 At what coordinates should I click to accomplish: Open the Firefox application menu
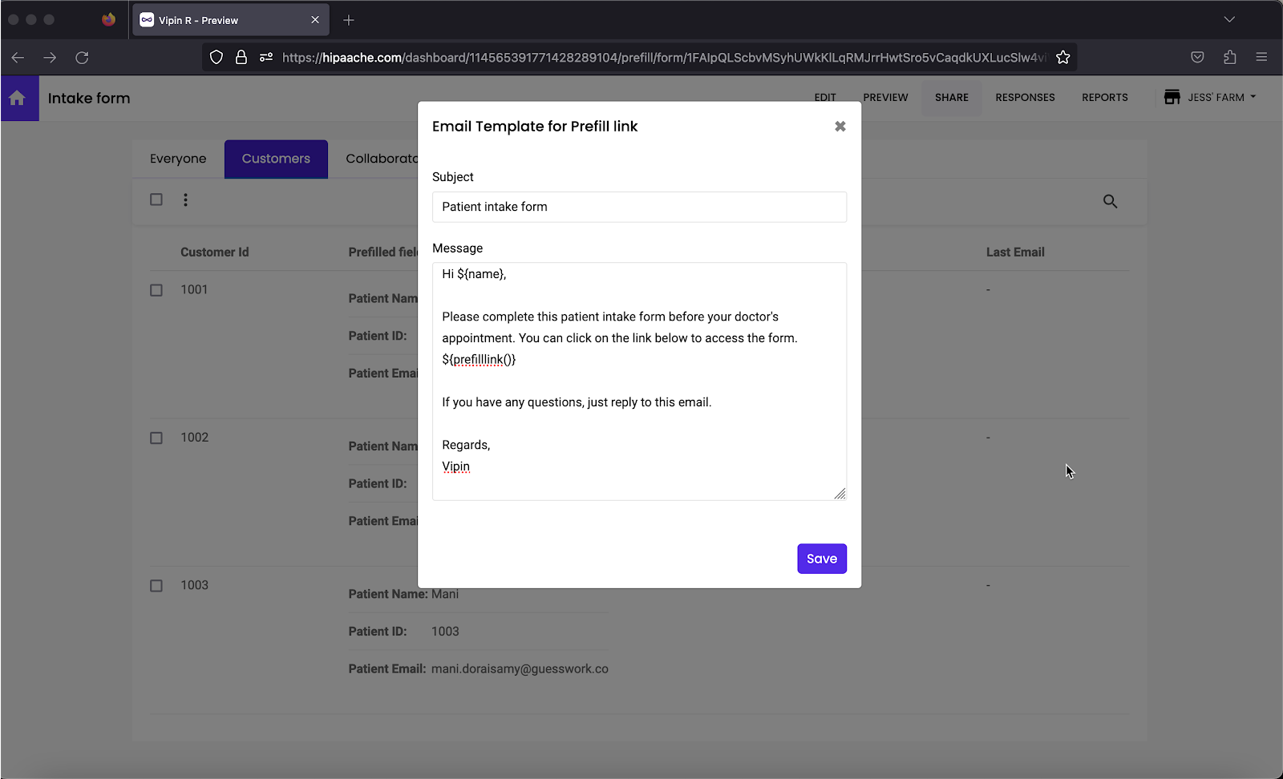coord(1261,57)
